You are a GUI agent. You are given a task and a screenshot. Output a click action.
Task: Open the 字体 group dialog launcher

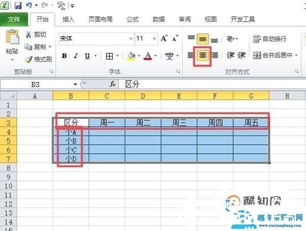point(178,72)
